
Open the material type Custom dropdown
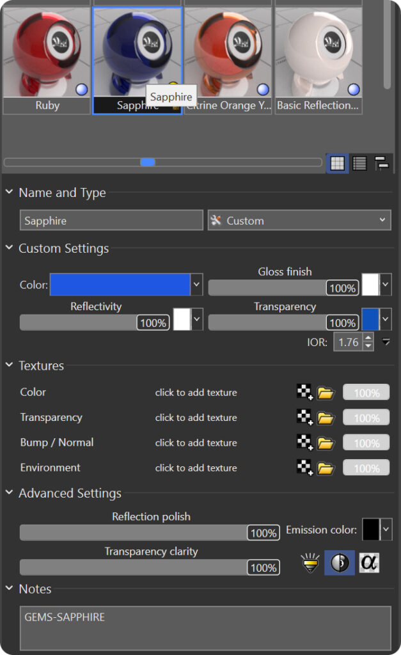(x=299, y=221)
